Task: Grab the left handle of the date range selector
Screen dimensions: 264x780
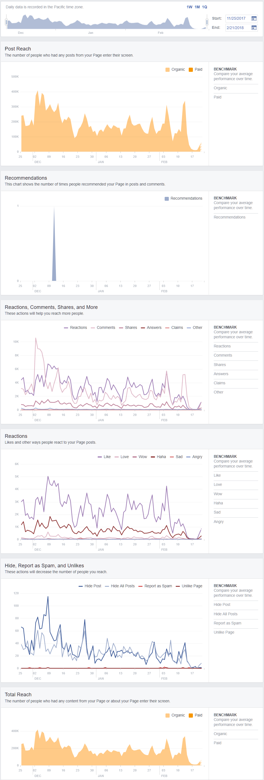Action: (6, 22)
